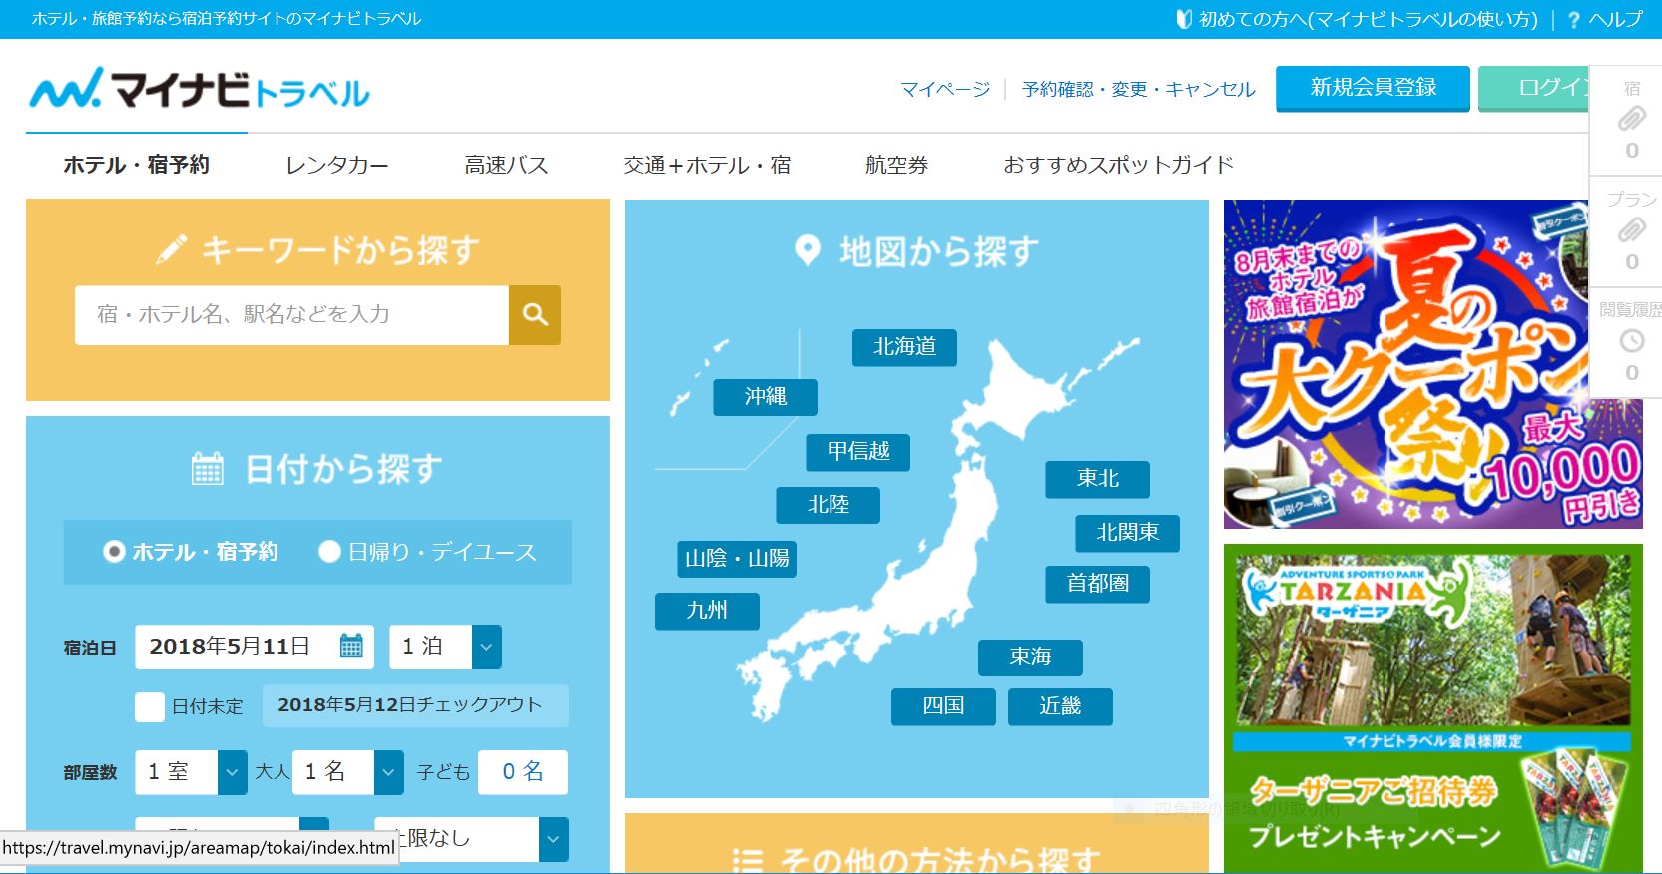
Task: Open the TARZANIA campaign banner
Action: click(x=1433, y=708)
